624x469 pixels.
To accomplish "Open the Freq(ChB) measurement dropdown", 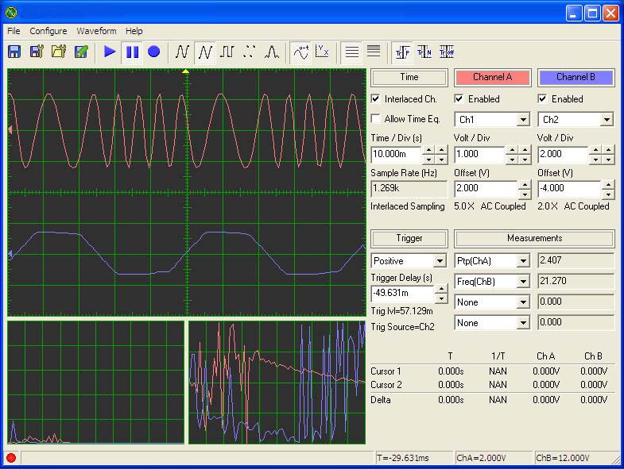I will [523, 282].
